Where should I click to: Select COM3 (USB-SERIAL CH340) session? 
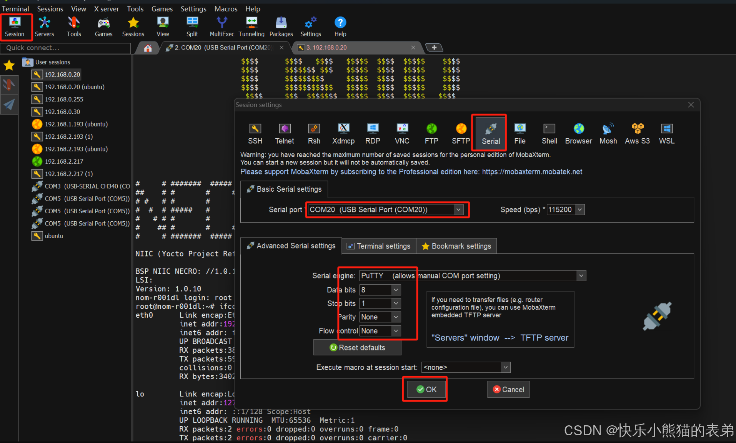coord(81,186)
